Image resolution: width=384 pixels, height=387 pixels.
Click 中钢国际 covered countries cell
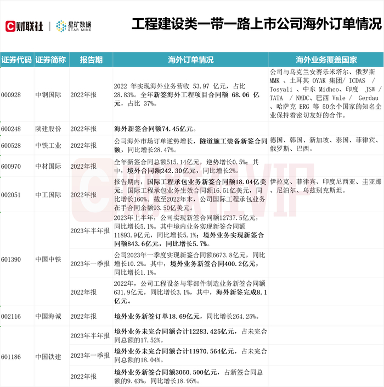(326, 93)
